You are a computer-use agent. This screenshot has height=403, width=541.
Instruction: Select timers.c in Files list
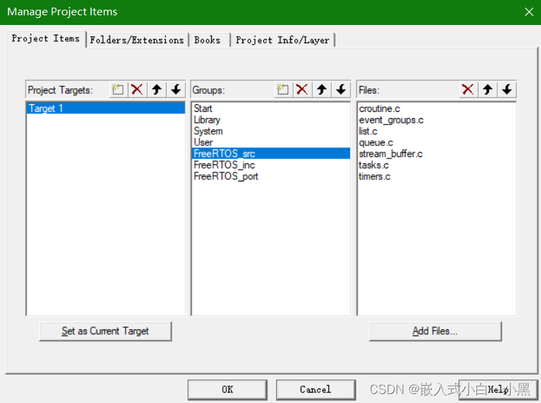point(436,176)
